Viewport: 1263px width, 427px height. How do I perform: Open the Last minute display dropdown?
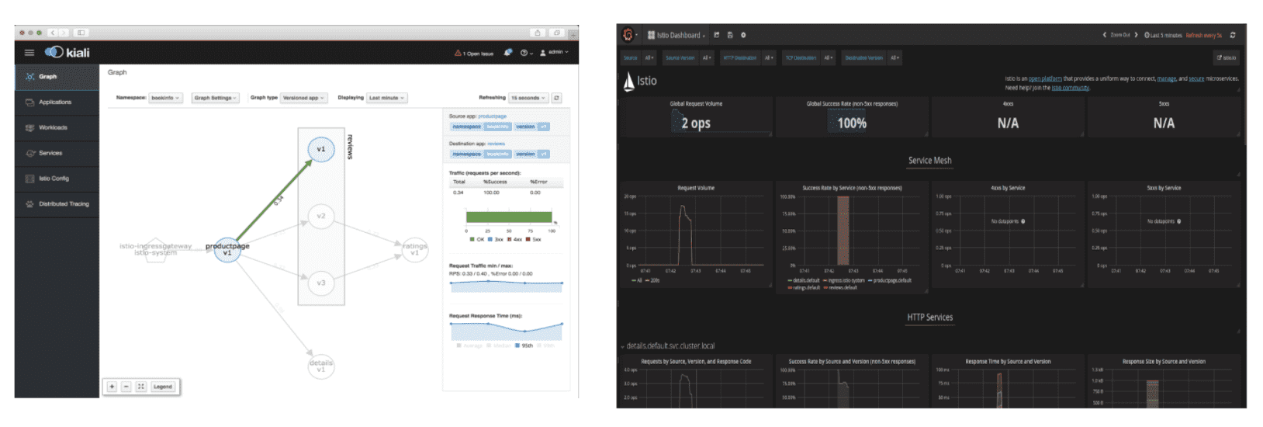[386, 98]
